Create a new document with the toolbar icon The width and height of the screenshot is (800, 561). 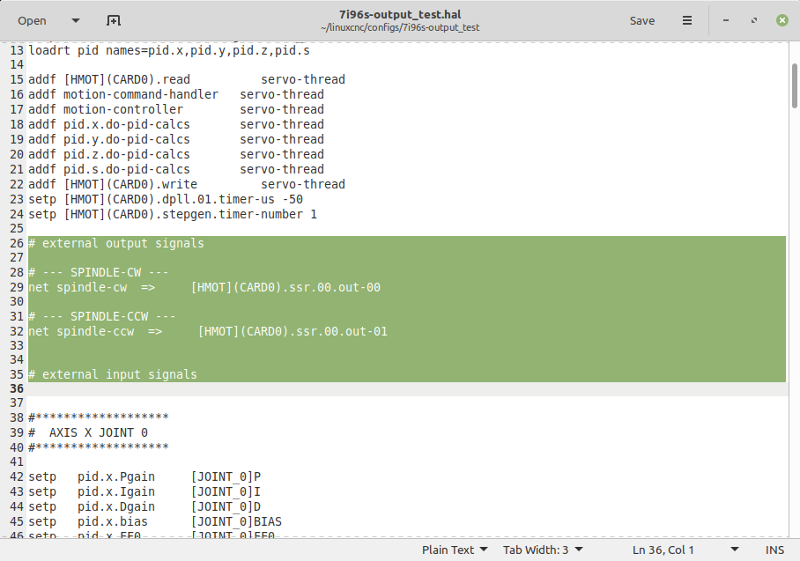tap(113, 20)
